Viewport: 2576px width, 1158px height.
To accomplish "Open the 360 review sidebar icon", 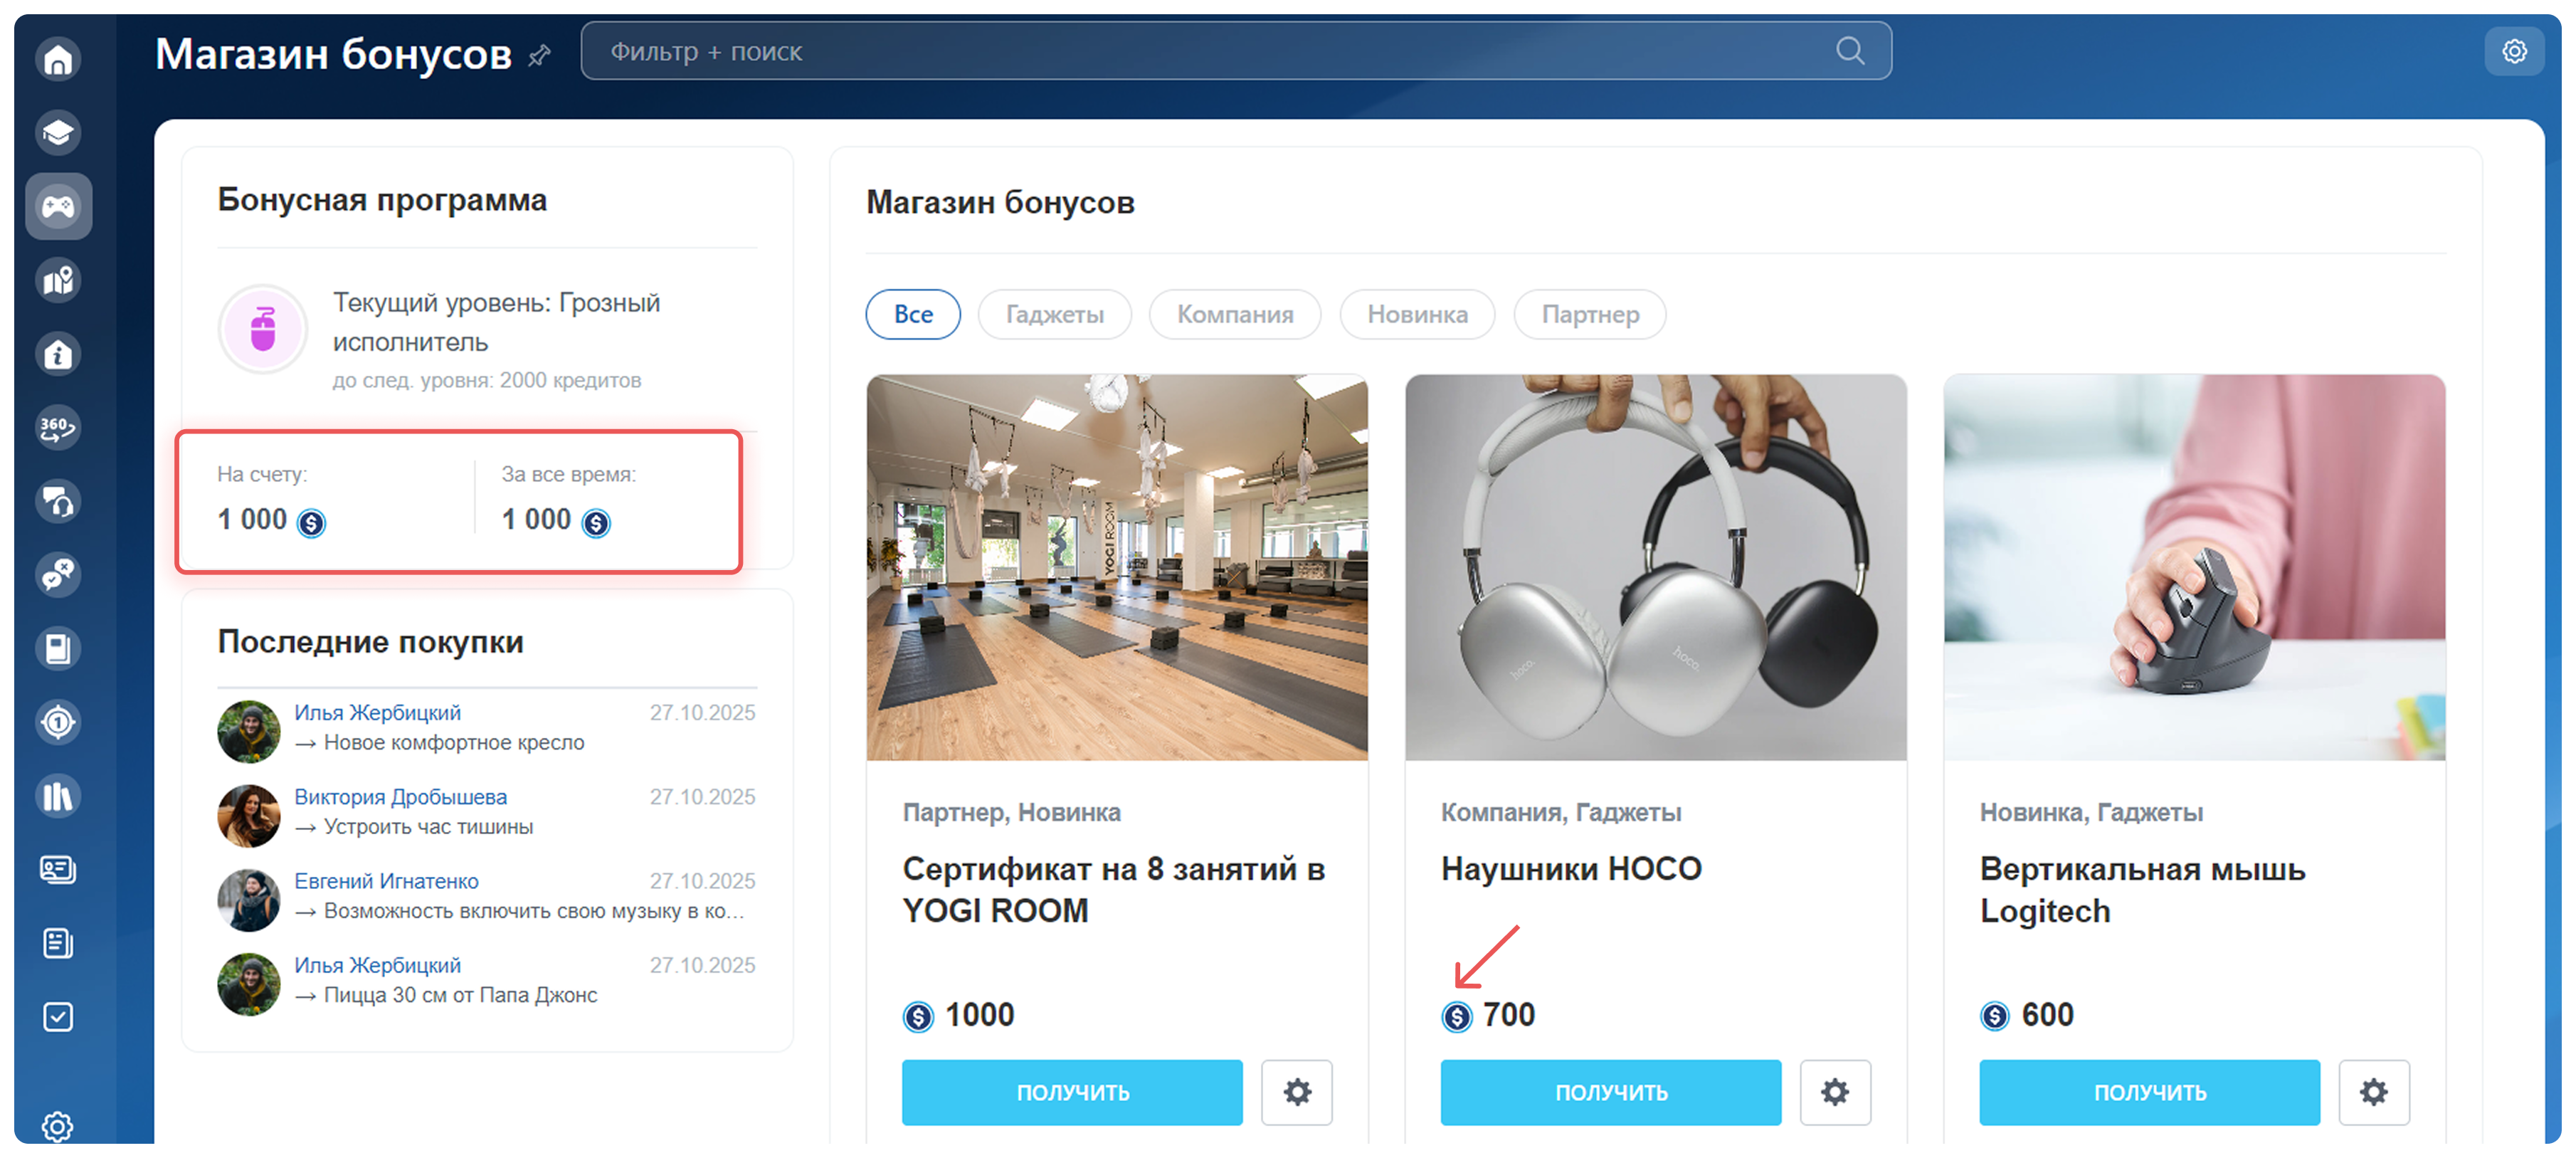I will point(58,428).
